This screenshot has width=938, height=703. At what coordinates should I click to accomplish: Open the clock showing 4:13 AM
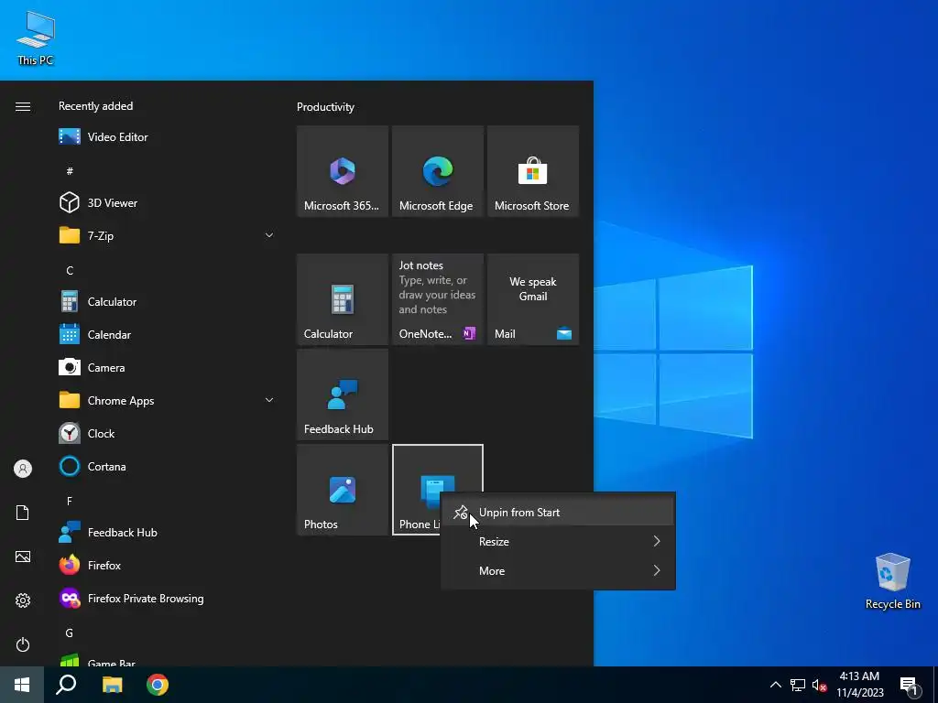coord(859,685)
